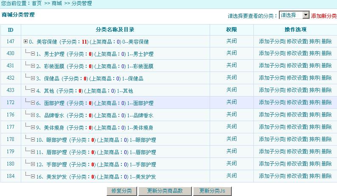The image size is (337, 196).
Task: Click the tree icon beside 彩装面膜
Action: (x=33, y=66)
